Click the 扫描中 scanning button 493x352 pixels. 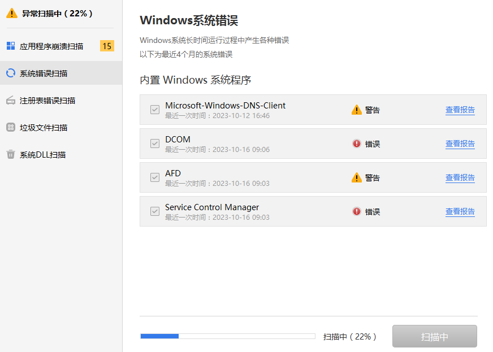[x=434, y=336]
